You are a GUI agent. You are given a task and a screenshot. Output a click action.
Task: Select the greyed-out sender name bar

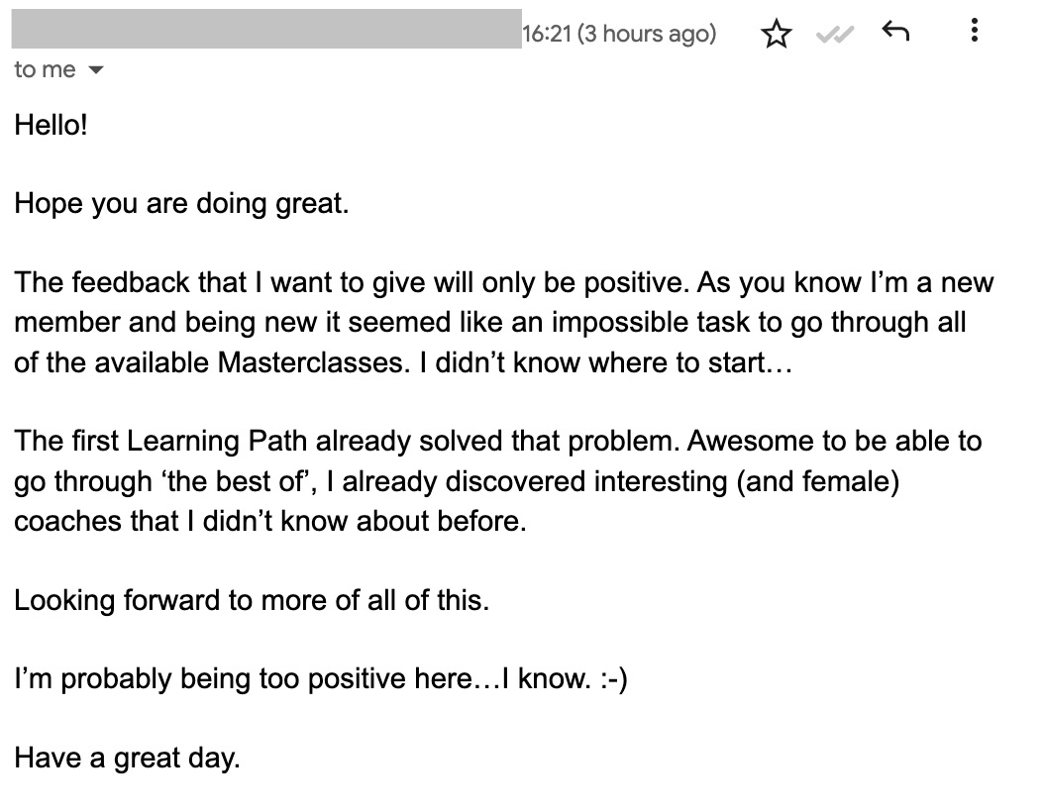tap(266, 29)
